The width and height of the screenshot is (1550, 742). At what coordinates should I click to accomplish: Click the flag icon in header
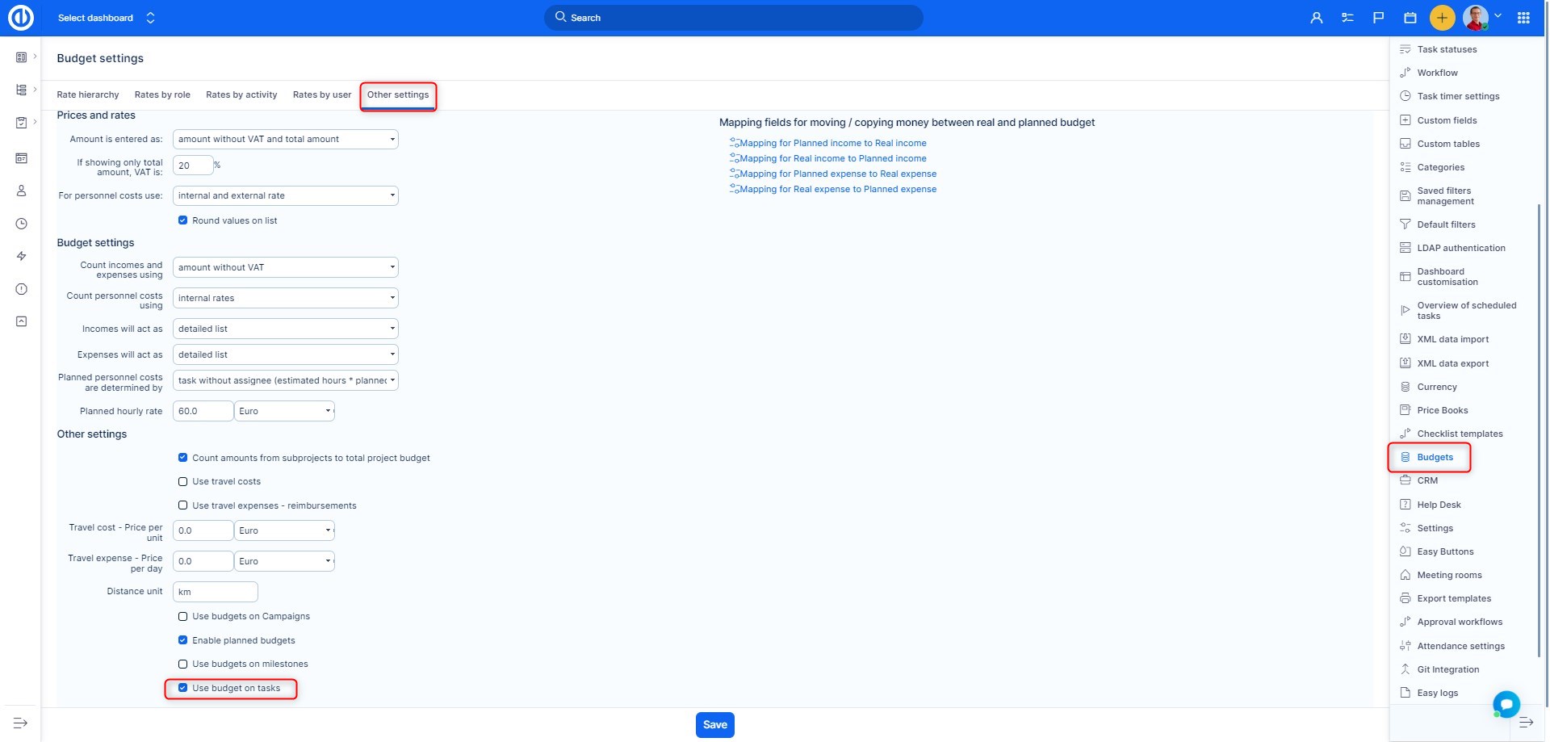tap(1378, 18)
